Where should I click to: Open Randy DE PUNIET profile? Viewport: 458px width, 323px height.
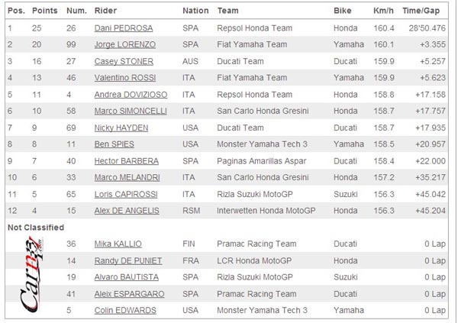coord(128,260)
